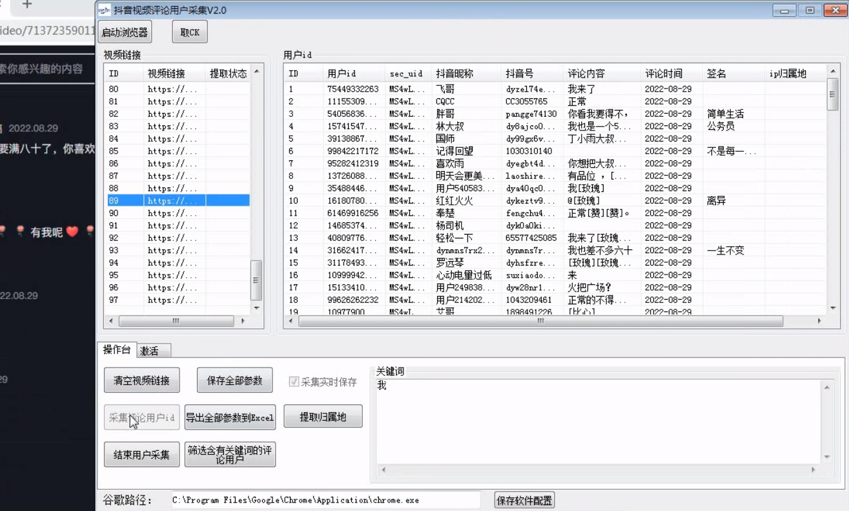Click 结束用户采集 button

[142, 455]
